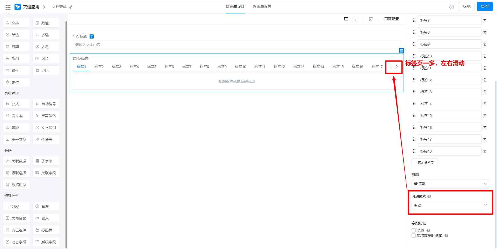Click the drag handle for 标签15
The height and width of the screenshot is (249, 497).
tap(414, 116)
